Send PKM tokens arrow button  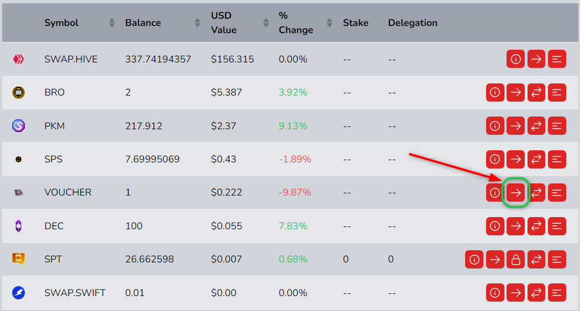click(x=515, y=126)
